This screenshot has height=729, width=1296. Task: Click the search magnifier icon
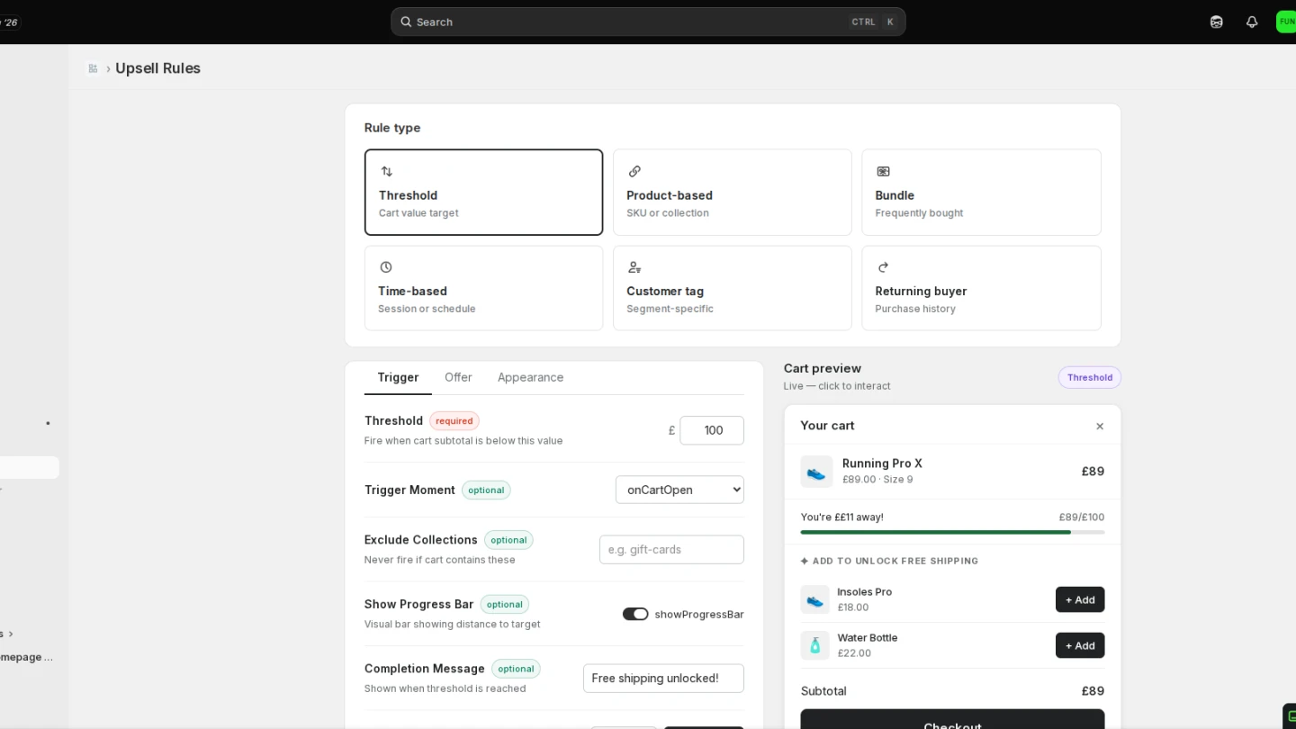tap(406, 22)
